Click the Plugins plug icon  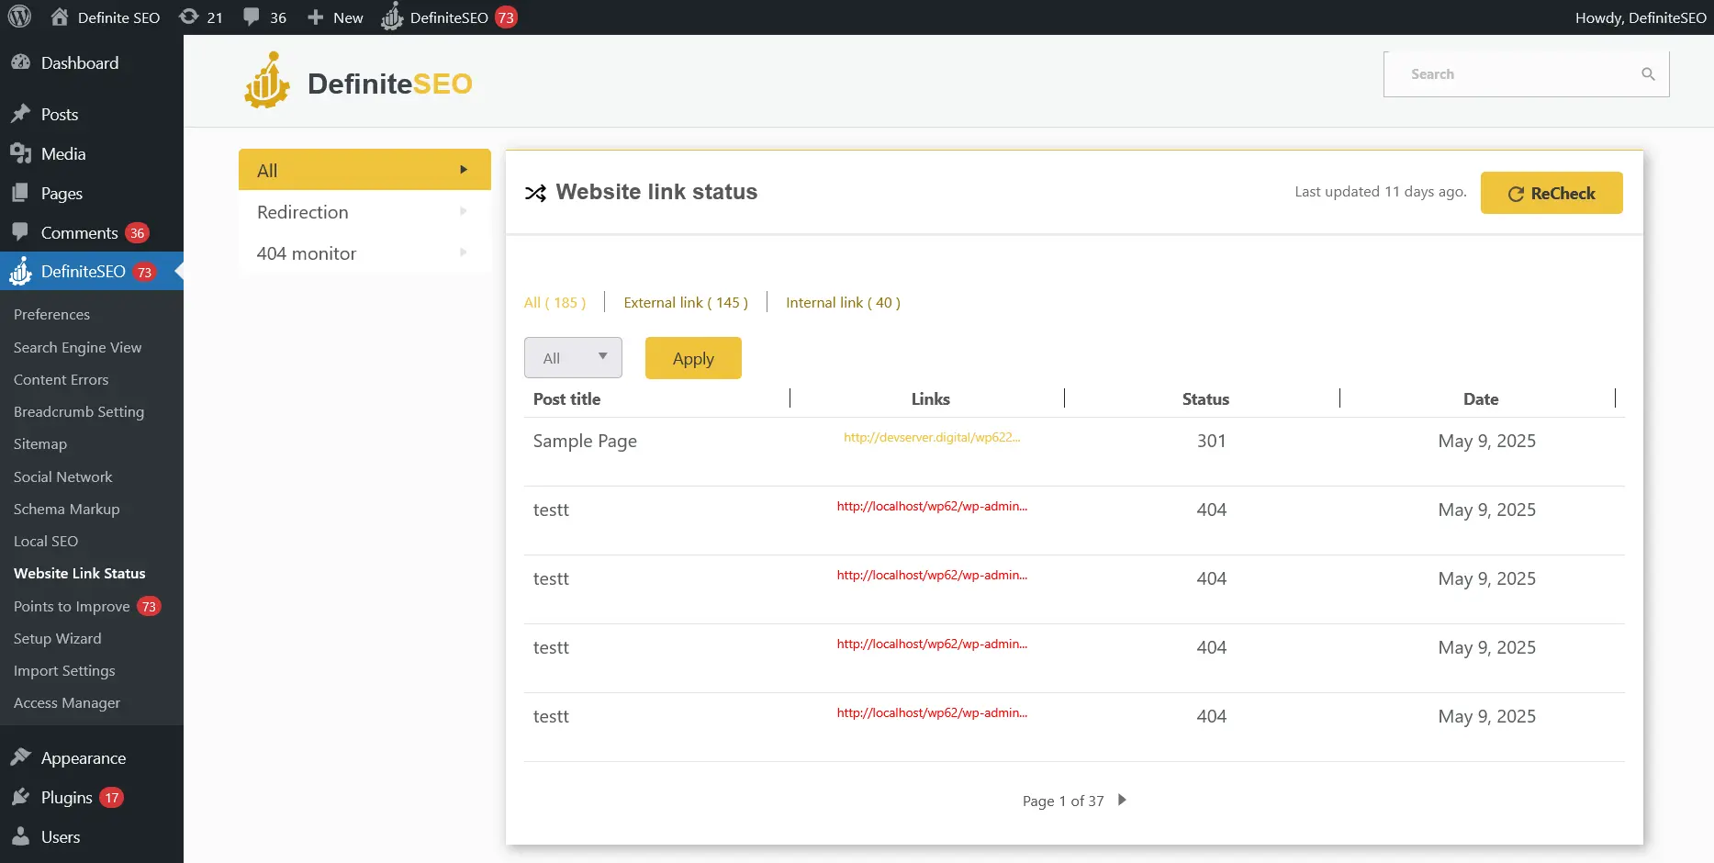tap(20, 797)
